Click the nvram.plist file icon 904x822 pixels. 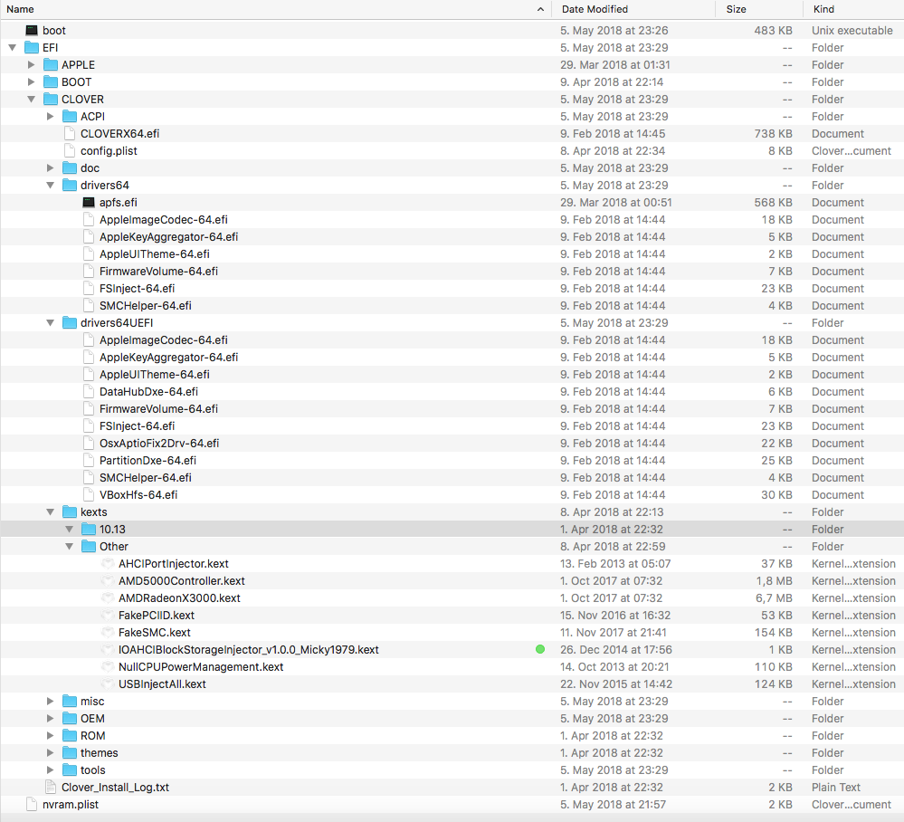32,804
